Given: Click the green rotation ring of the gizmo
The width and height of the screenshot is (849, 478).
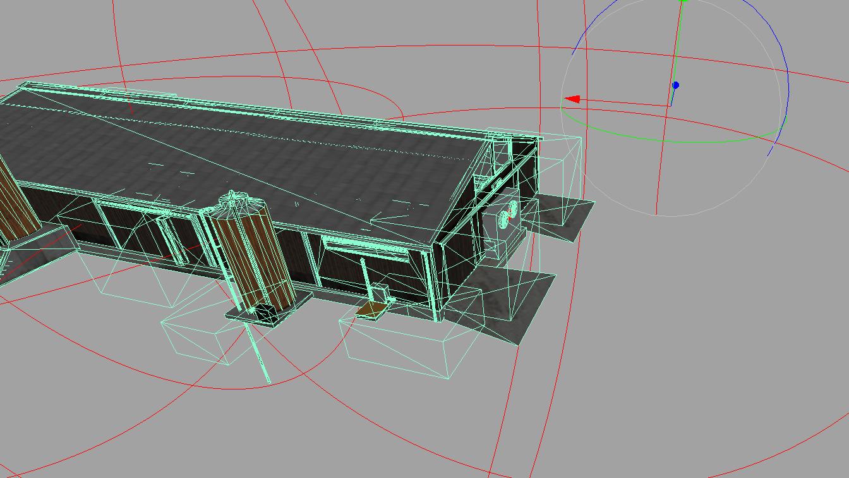Looking at the screenshot, I should (695, 142).
